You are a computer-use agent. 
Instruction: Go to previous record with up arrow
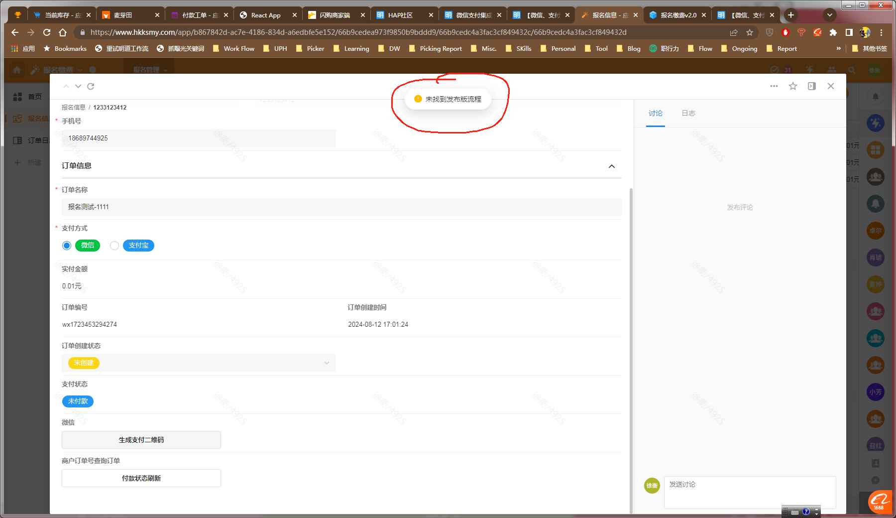point(66,86)
